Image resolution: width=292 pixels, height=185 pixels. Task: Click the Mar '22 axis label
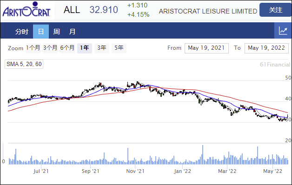point(227,171)
